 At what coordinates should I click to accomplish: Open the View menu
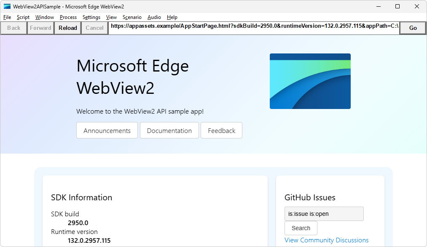(x=111, y=17)
